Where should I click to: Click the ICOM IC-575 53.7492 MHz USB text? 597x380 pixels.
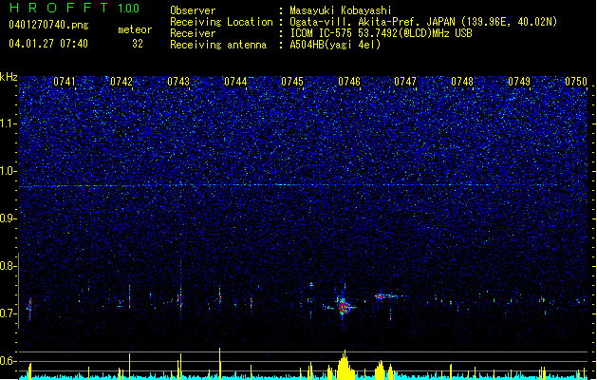pyautogui.click(x=381, y=33)
